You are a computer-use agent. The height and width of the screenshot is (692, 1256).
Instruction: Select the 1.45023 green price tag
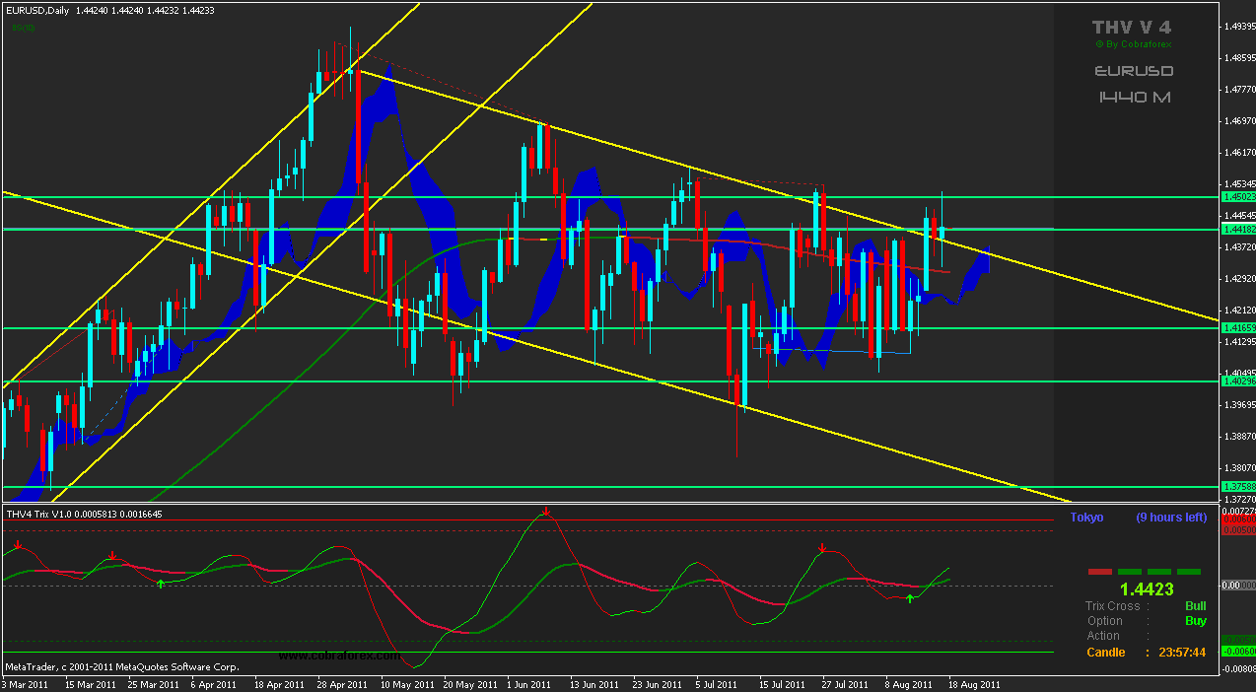(x=1237, y=197)
